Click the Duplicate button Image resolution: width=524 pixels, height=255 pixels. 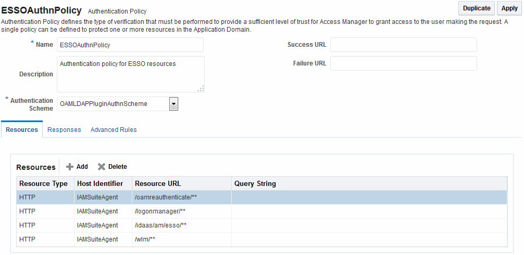click(x=477, y=8)
